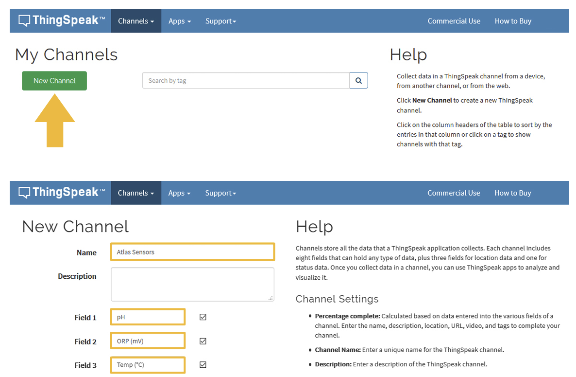Screen dimensions: 576x377
Task: Click the Field 1 label
Action: point(85,318)
